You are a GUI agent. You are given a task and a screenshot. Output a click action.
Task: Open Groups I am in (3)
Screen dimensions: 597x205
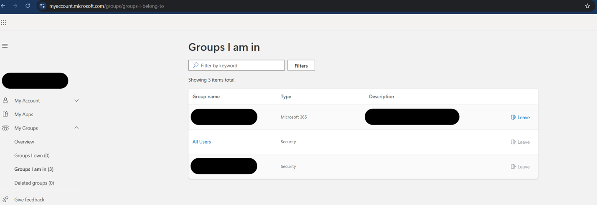34,169
